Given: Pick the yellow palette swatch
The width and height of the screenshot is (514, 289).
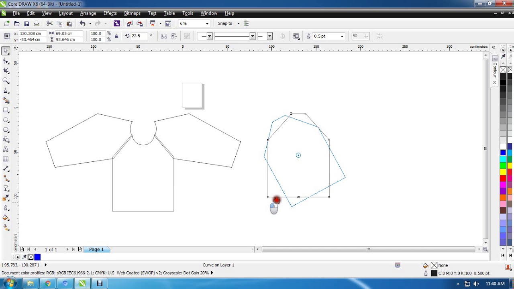Looking at the screenshot, I should click(x=503, y=172).
